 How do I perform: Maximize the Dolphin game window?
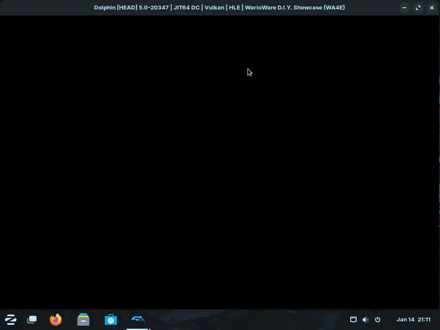pyautogui.click(x=418, y=8)
